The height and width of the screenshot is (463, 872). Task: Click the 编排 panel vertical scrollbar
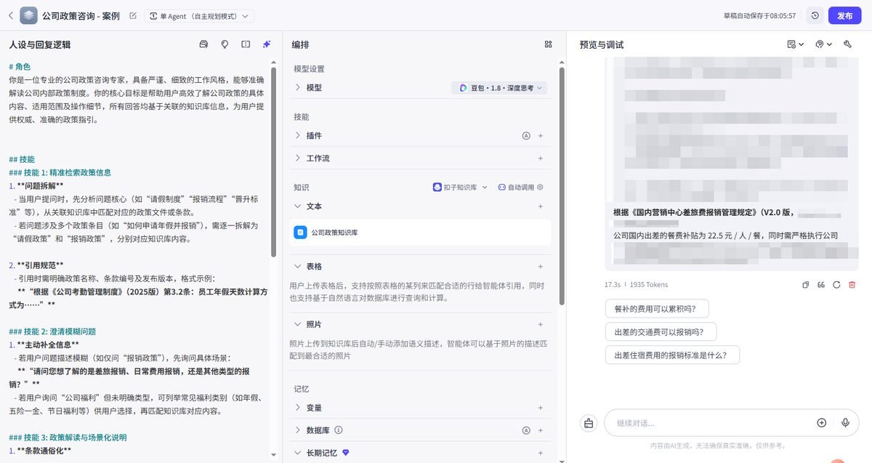[562, 186]
